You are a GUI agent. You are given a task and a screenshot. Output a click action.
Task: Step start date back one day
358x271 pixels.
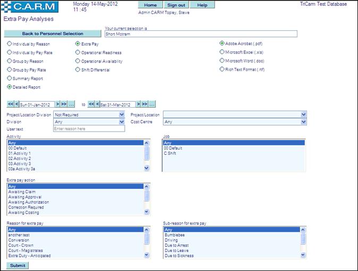point(16,104)
